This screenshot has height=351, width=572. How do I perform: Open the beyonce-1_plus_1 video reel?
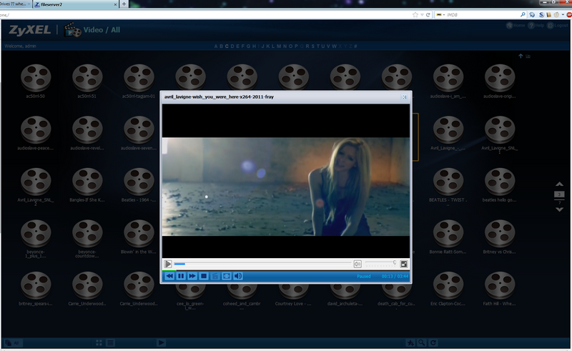pyautogui.click(x=35, y=234)
